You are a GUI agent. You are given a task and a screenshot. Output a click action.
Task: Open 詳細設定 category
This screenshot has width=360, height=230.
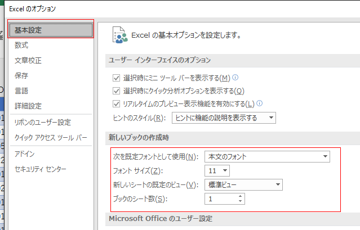click(x=28, y=106)
